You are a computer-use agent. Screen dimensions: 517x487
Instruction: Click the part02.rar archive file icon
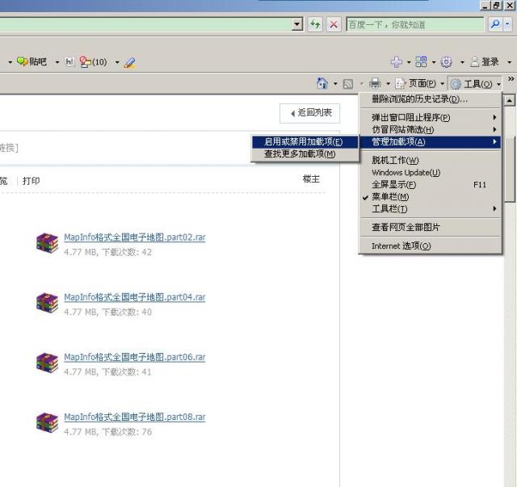[47, 243]
